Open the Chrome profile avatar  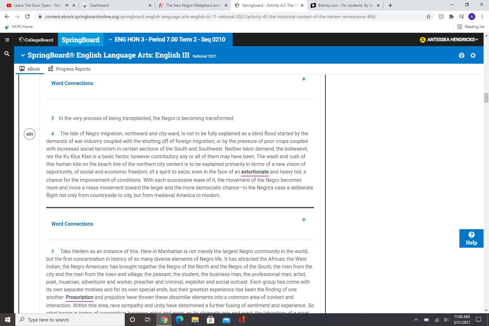472,17
